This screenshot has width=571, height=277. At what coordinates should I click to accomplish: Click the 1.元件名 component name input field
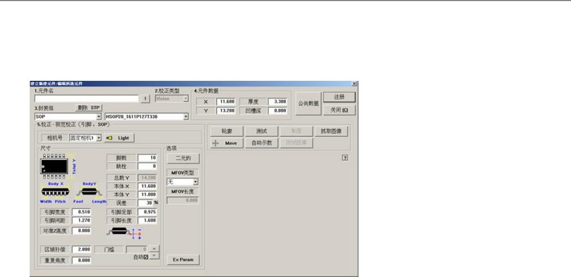tap(87, 99)
